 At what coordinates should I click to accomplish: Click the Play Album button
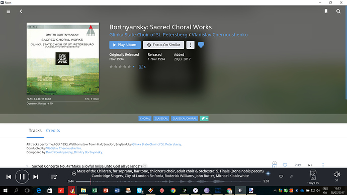coord(125,45)
